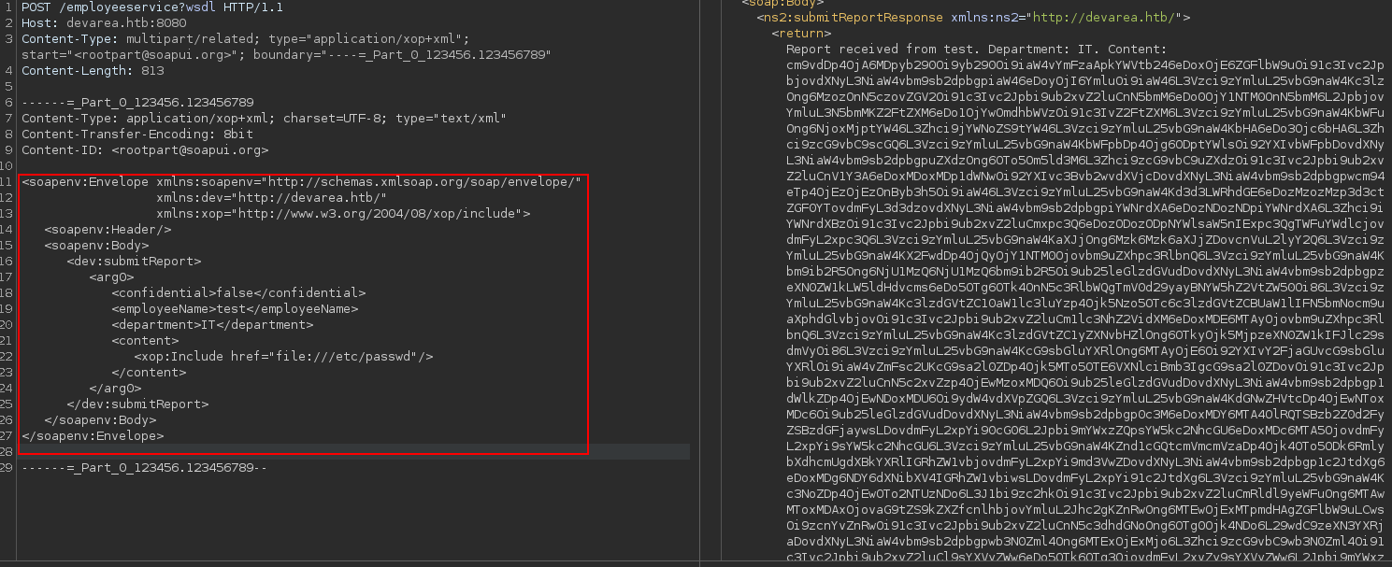The height and width of the screenshot is (567, 1392).
Task: Click the soapenv:Envelope opening tag line
Action: click(x=302, y=181)
